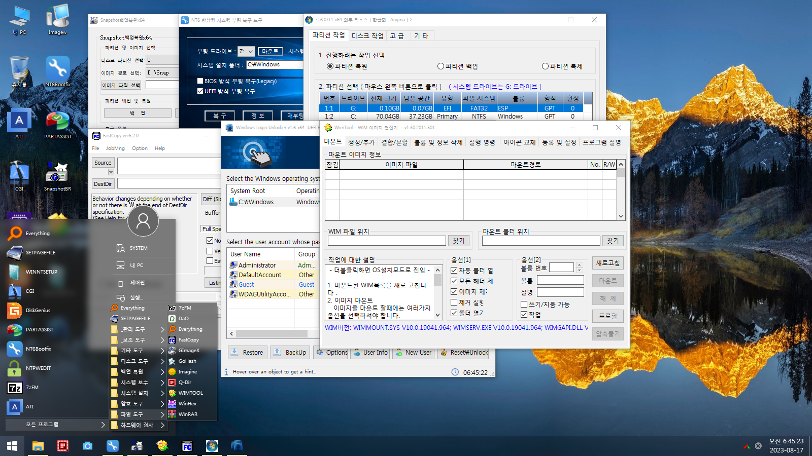The image size is (812, 456).
Task: Click the 마운트 button in NT6 tool
Action: (270, 51)
